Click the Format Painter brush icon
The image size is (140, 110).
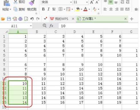32,3
